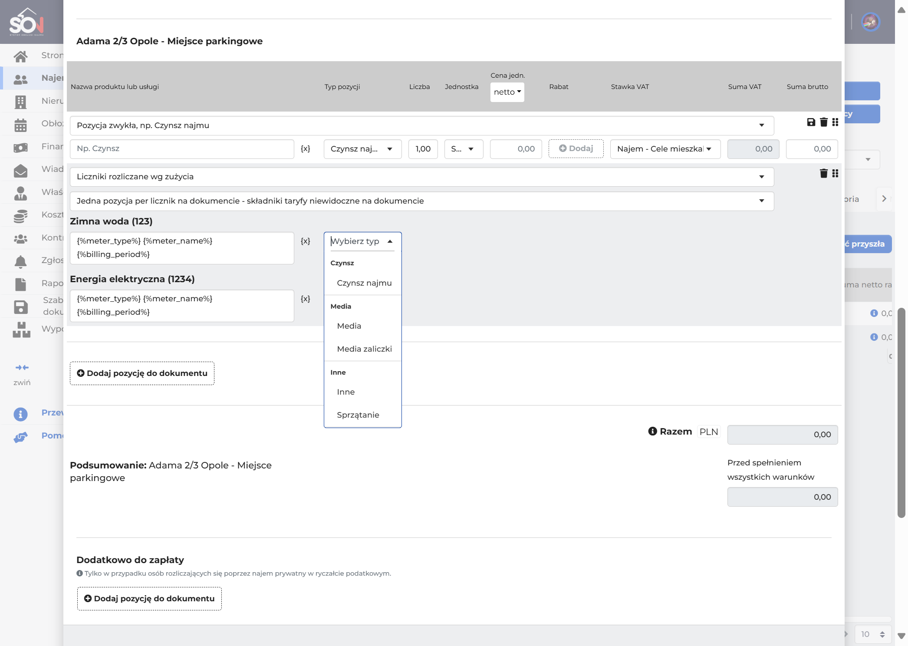Open the costs coins icon in sidebar

tap(20, 216)
